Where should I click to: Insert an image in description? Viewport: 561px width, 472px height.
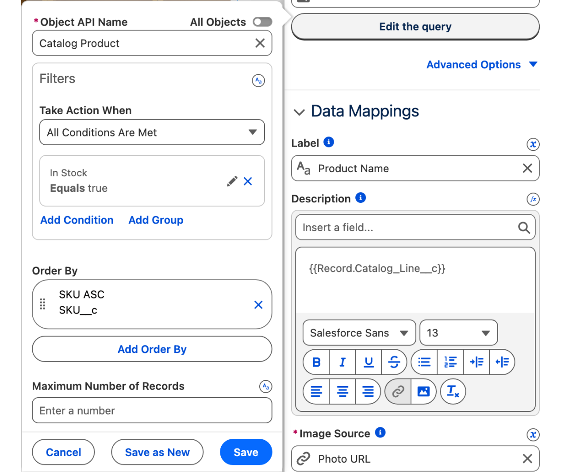(x=424, y=391)
